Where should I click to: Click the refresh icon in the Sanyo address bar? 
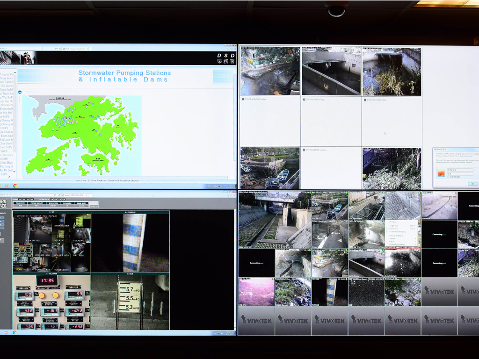[59, 195]
